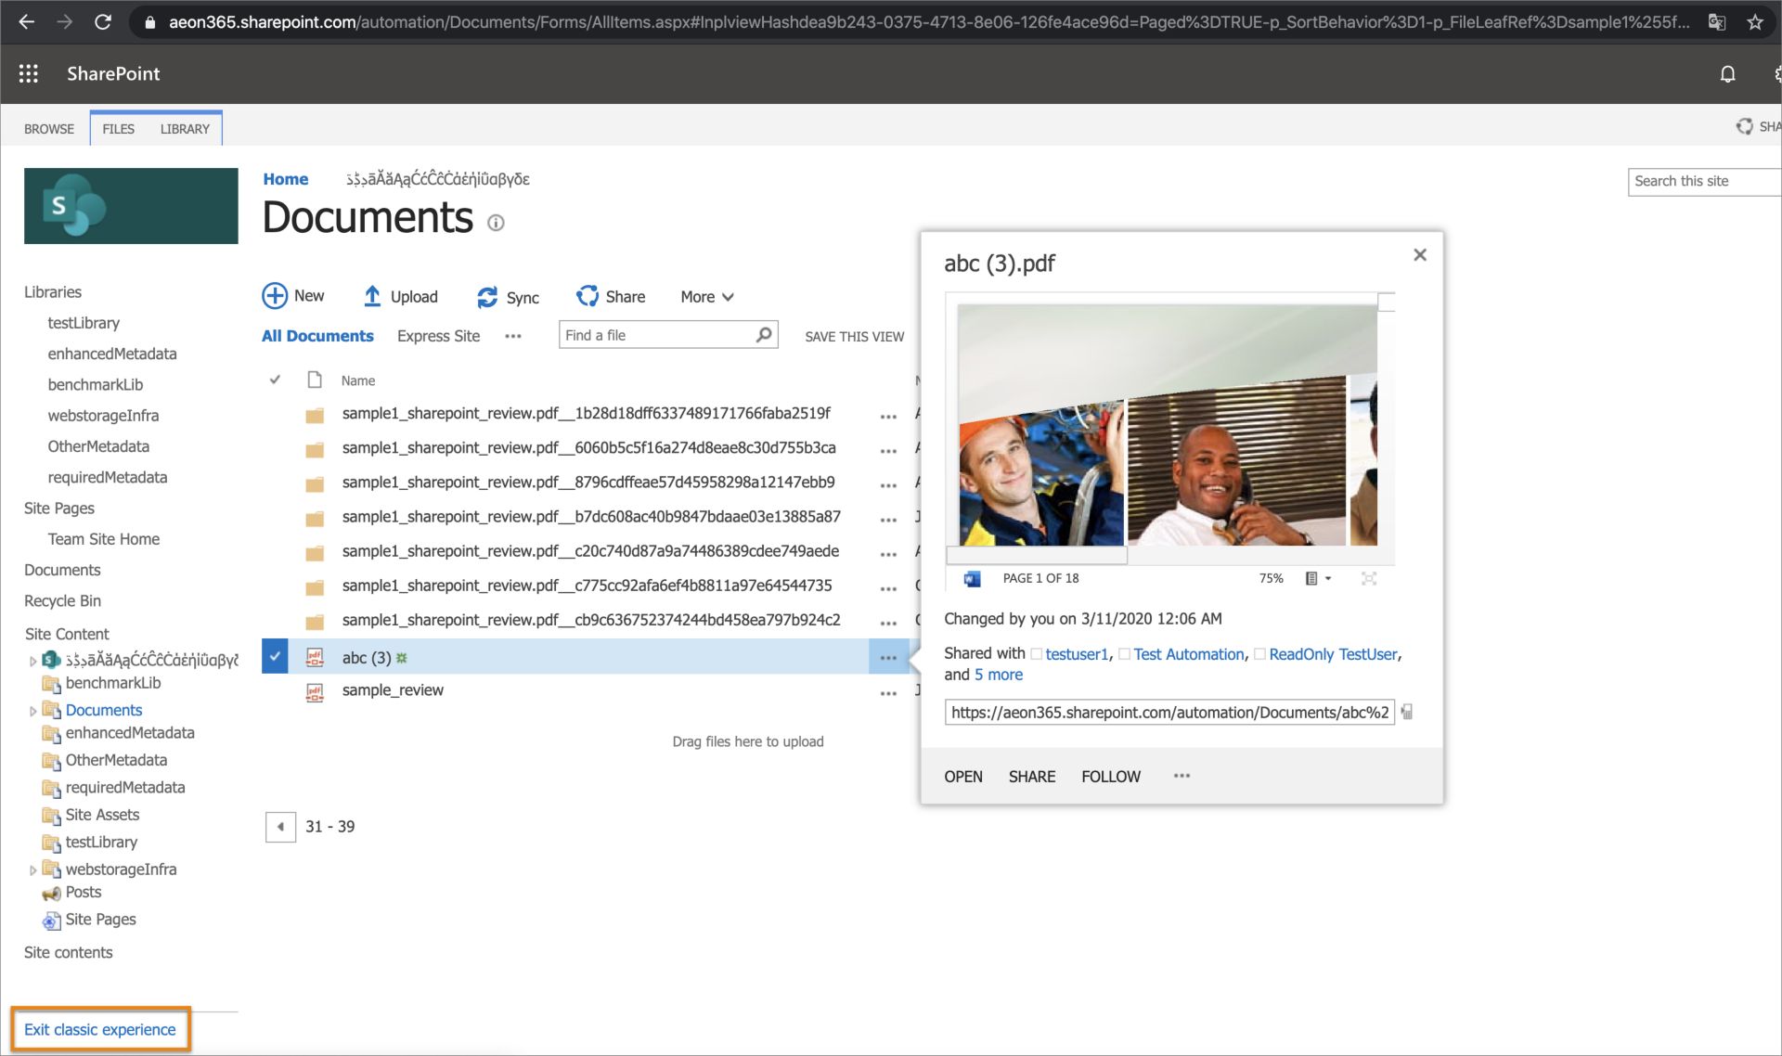Click the OPEN button in preview panel
The image size is (1782, 1056).
[962, 776]
